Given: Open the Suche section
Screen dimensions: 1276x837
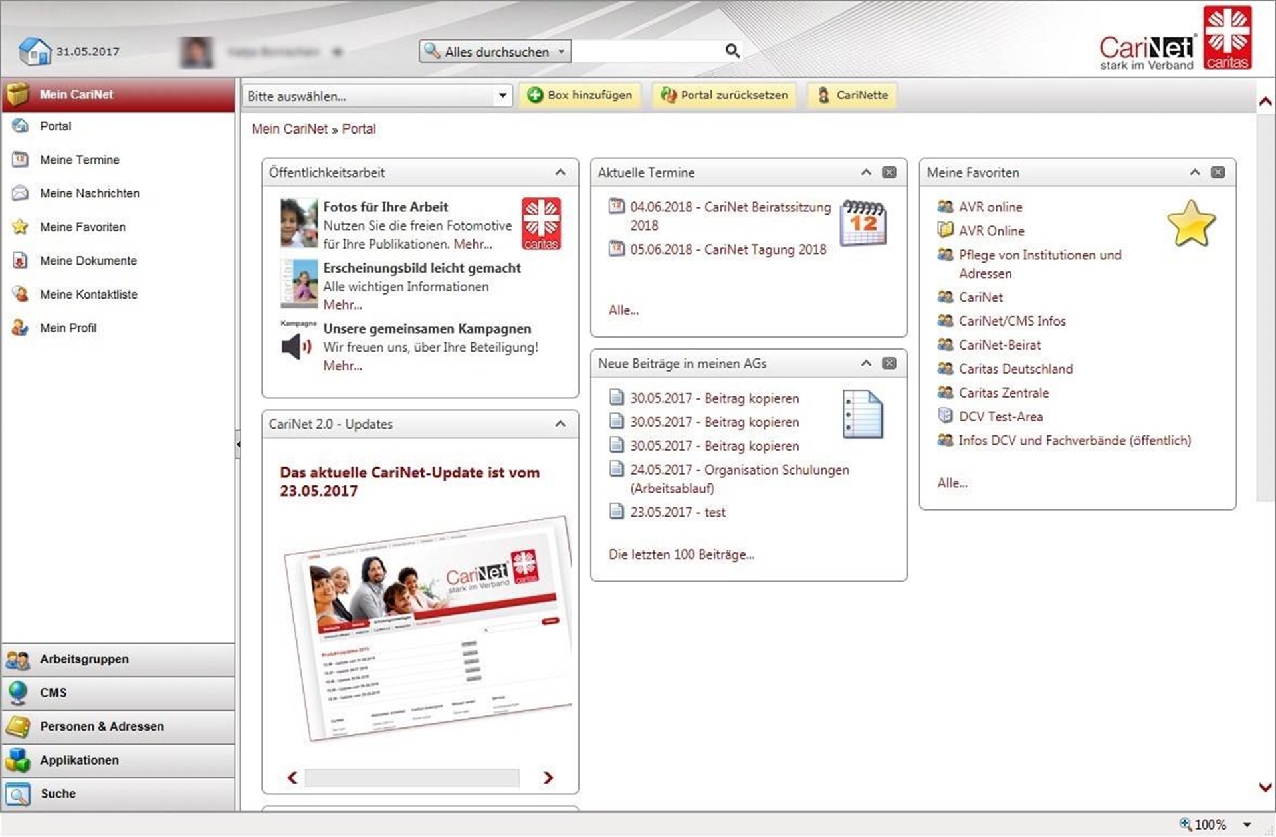Looking at the screenshot, I should point(118,794).
